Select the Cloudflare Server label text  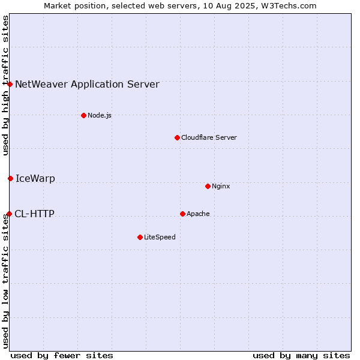[x=209, y=137]
